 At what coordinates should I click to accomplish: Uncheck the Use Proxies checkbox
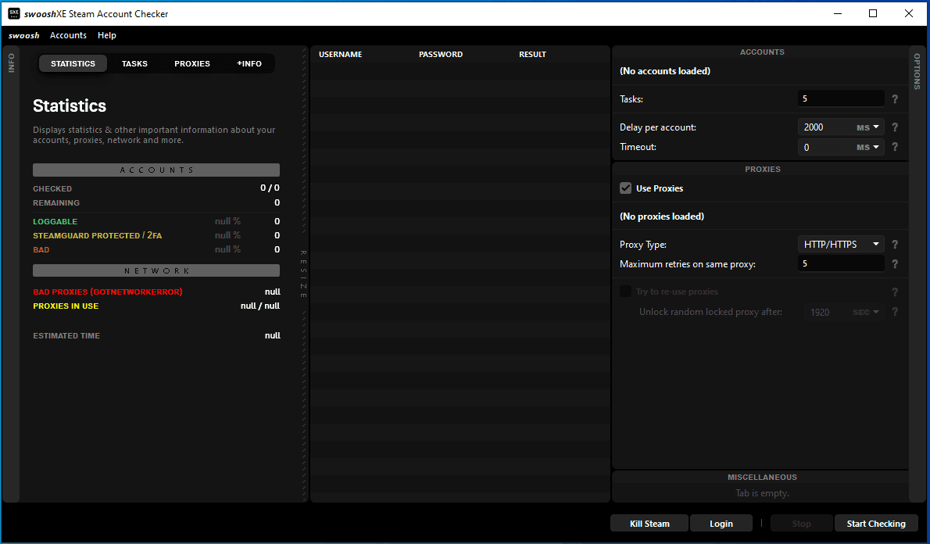(625, 188)
